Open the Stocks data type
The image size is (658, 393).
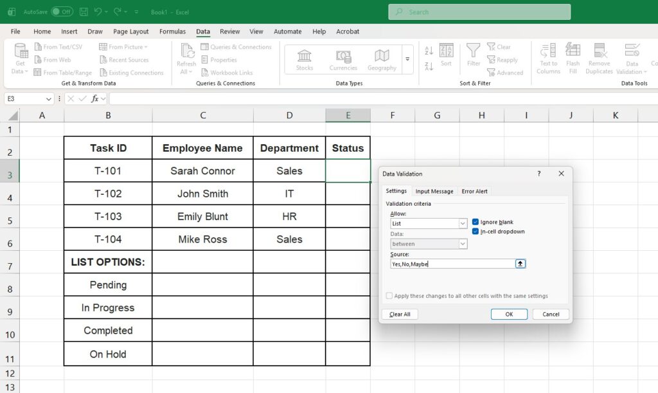click(303, 59)
